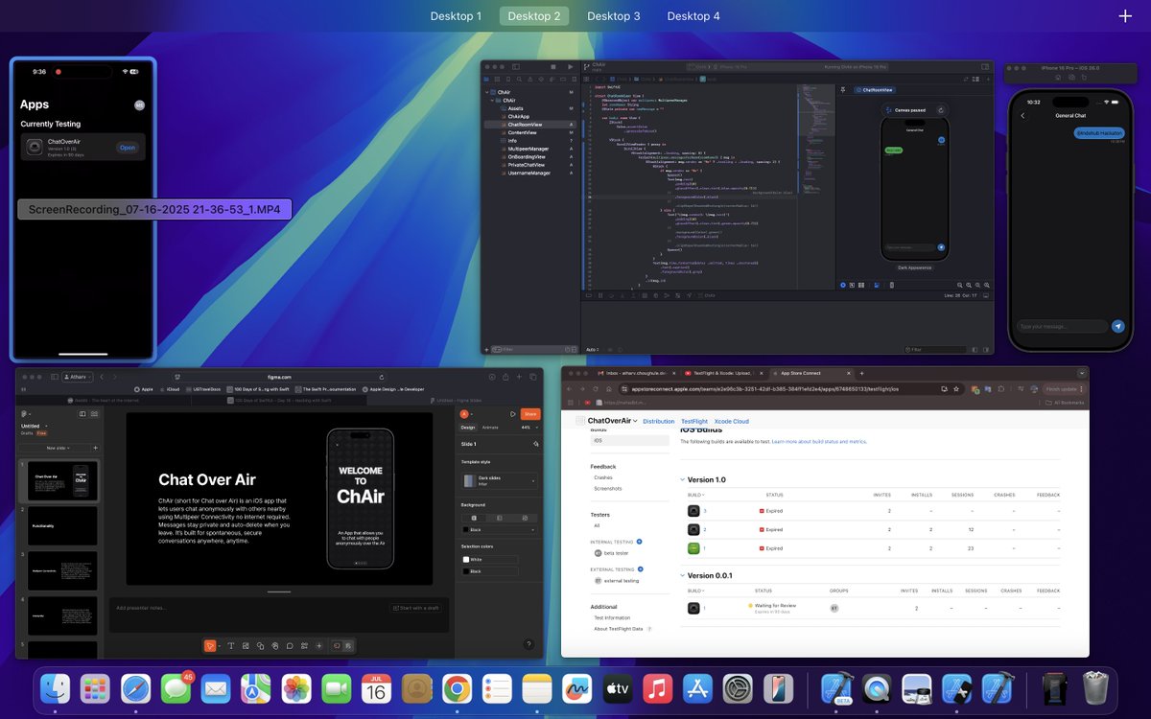Viewport: 1151px width, 719px height.
Task: Select MultipeerManager in the Xcode file navigator
Action: (528, 149)
